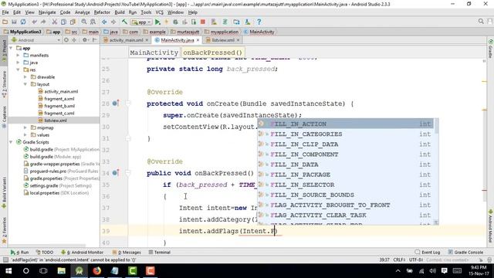Viewport: 494px width, 278px height.
Task: Select settings.gradle in project tree
Action: pos(44,185)
